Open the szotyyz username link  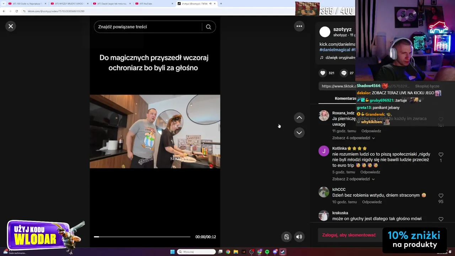tap(342, 29)
